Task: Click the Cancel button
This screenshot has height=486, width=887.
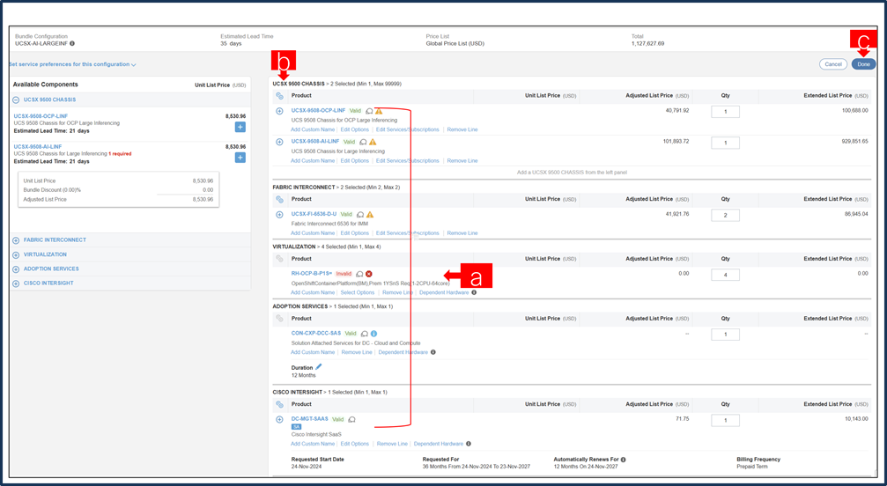Action: click(832, 64)
